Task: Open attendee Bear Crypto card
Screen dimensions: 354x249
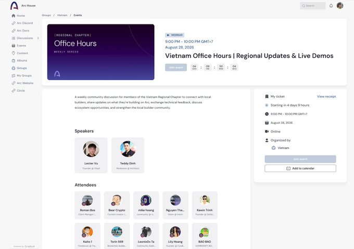Action: (x=117, y=205)
